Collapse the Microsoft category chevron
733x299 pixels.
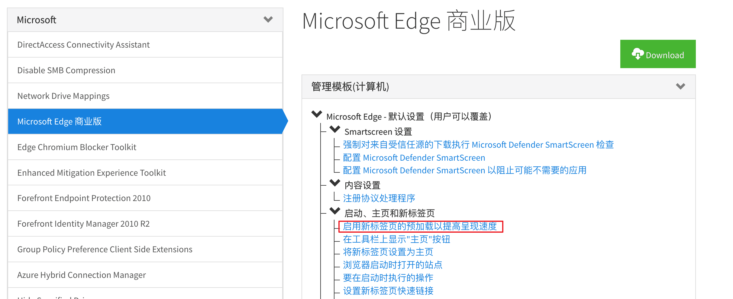pyautogui.click(x=268, y=20)
